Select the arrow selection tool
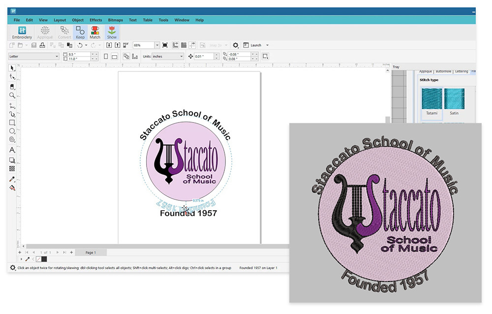The image size is (492, 314). (12, 68)
